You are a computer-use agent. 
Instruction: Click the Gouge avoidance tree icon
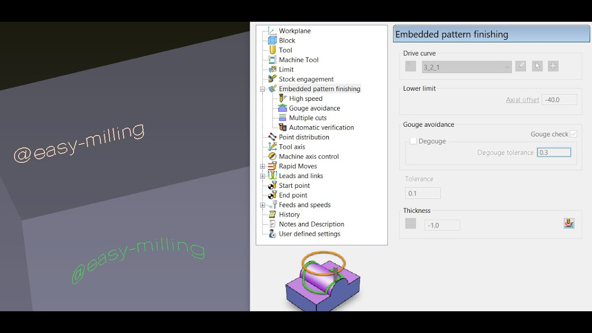click(283, 108)
